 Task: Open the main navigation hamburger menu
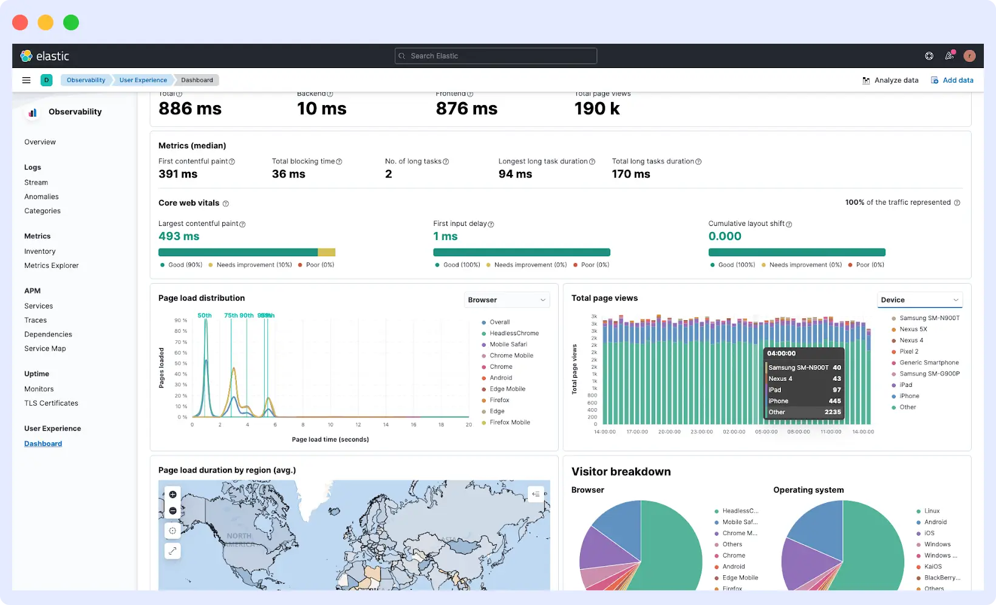pos(26,80)
